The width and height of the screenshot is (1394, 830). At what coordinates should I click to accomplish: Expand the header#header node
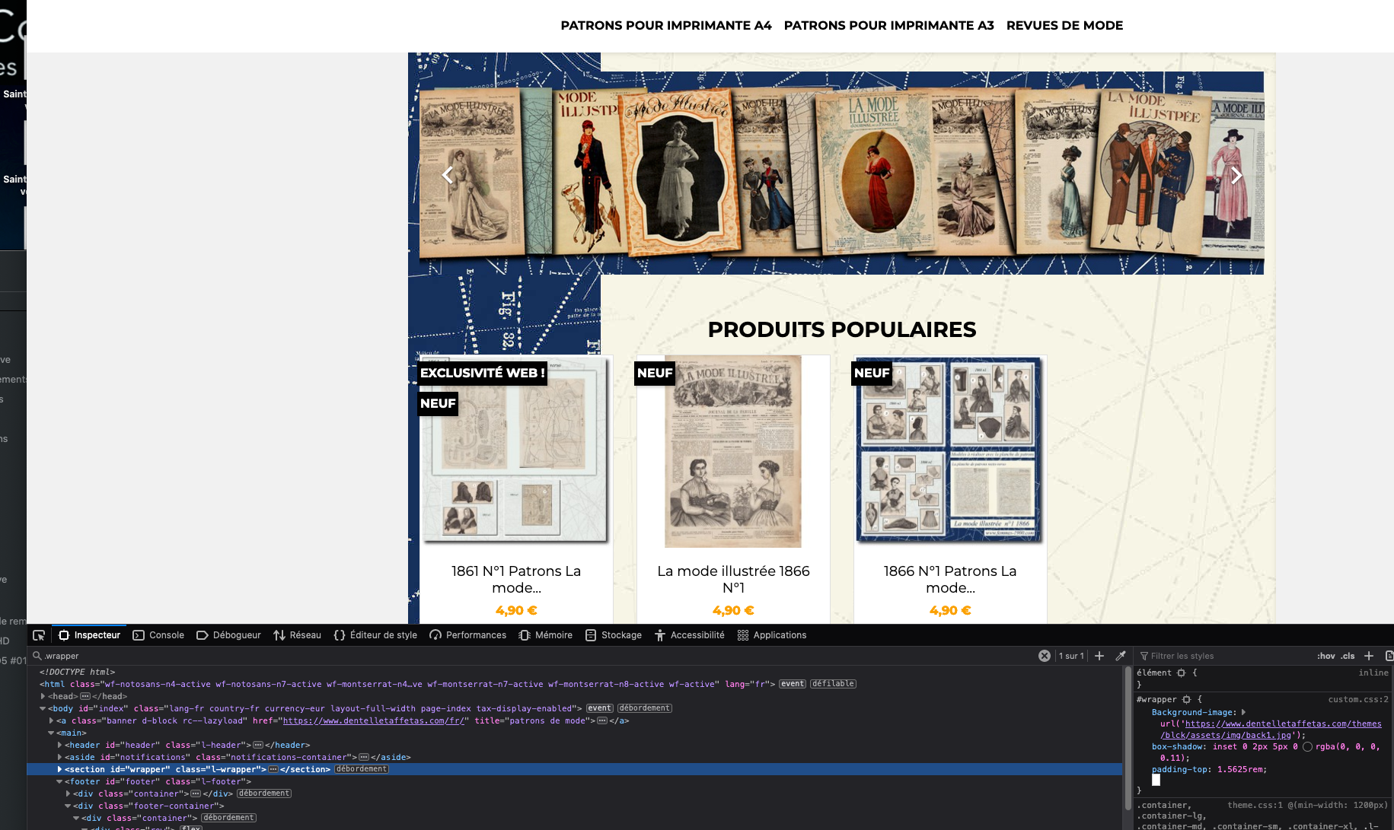pos(60,745)
